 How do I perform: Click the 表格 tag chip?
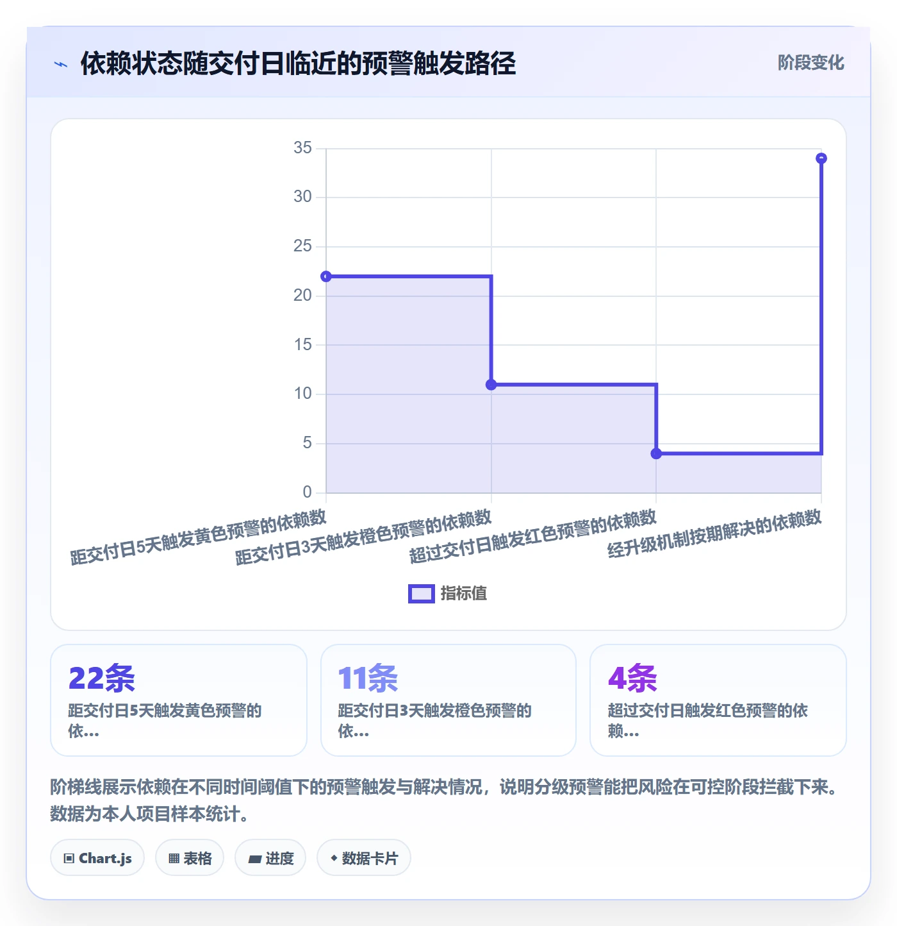click(x=190, y=857)
